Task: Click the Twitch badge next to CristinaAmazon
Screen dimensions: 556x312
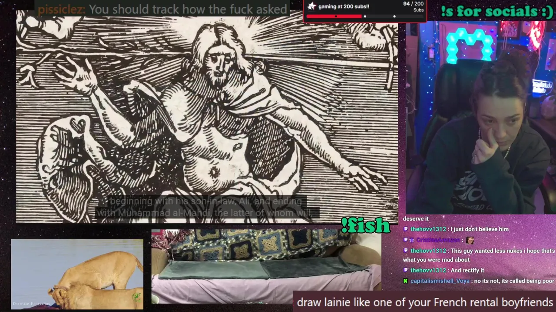Action: point(406,240)
